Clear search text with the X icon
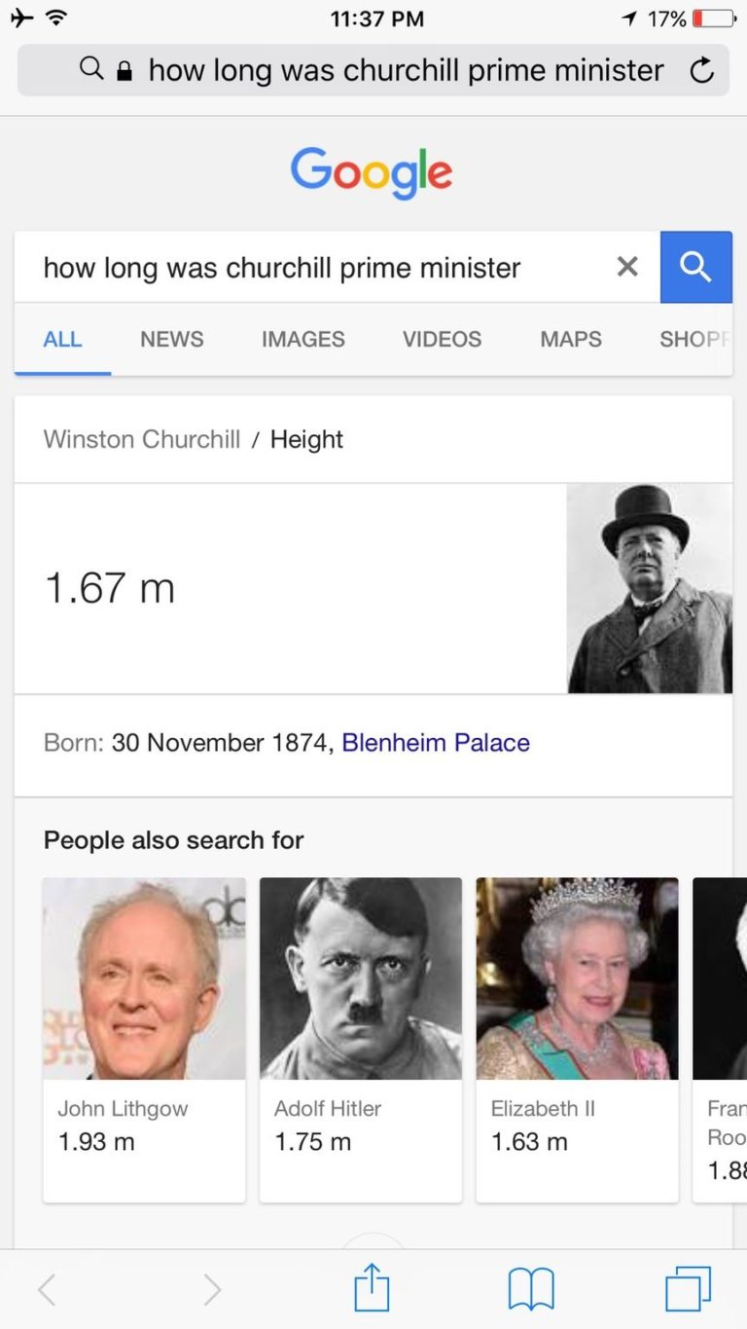The width and height of the screenshot is (747, 1329). coord(627,267)
